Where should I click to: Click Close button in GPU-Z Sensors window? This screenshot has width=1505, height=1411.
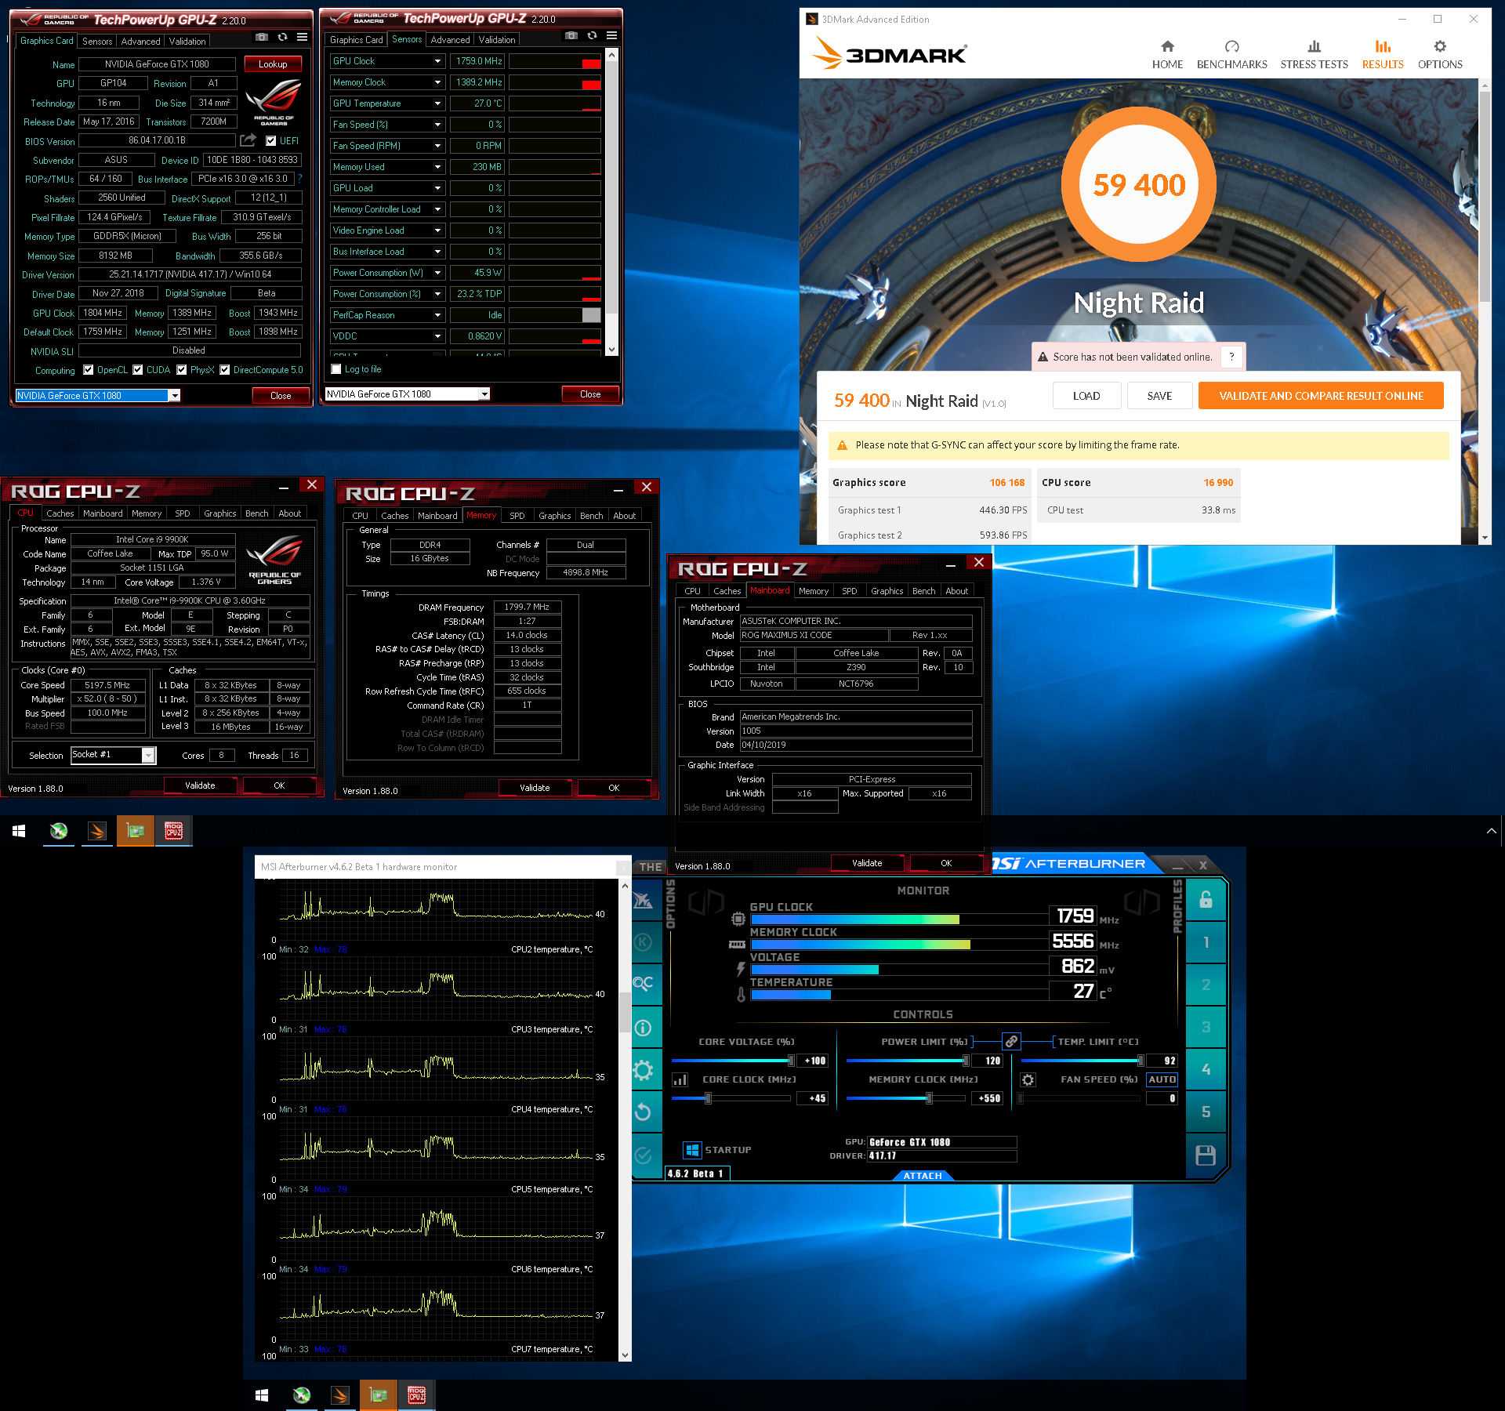click(x=589, y=394)
